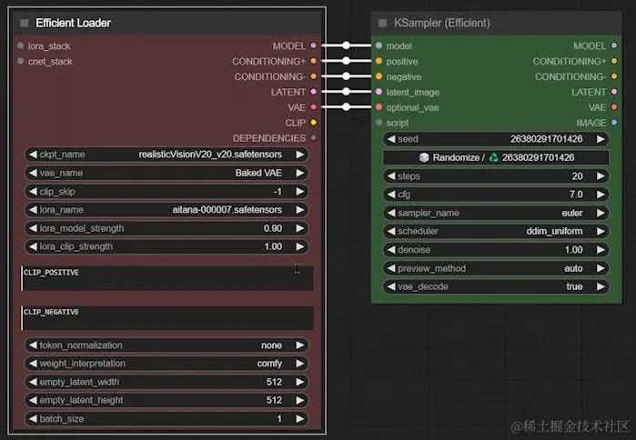The width and height of the screenshot is (636, 440).
Task: Select next checkpoint with ckpt_name right arrow
Action: coord(300,155)
